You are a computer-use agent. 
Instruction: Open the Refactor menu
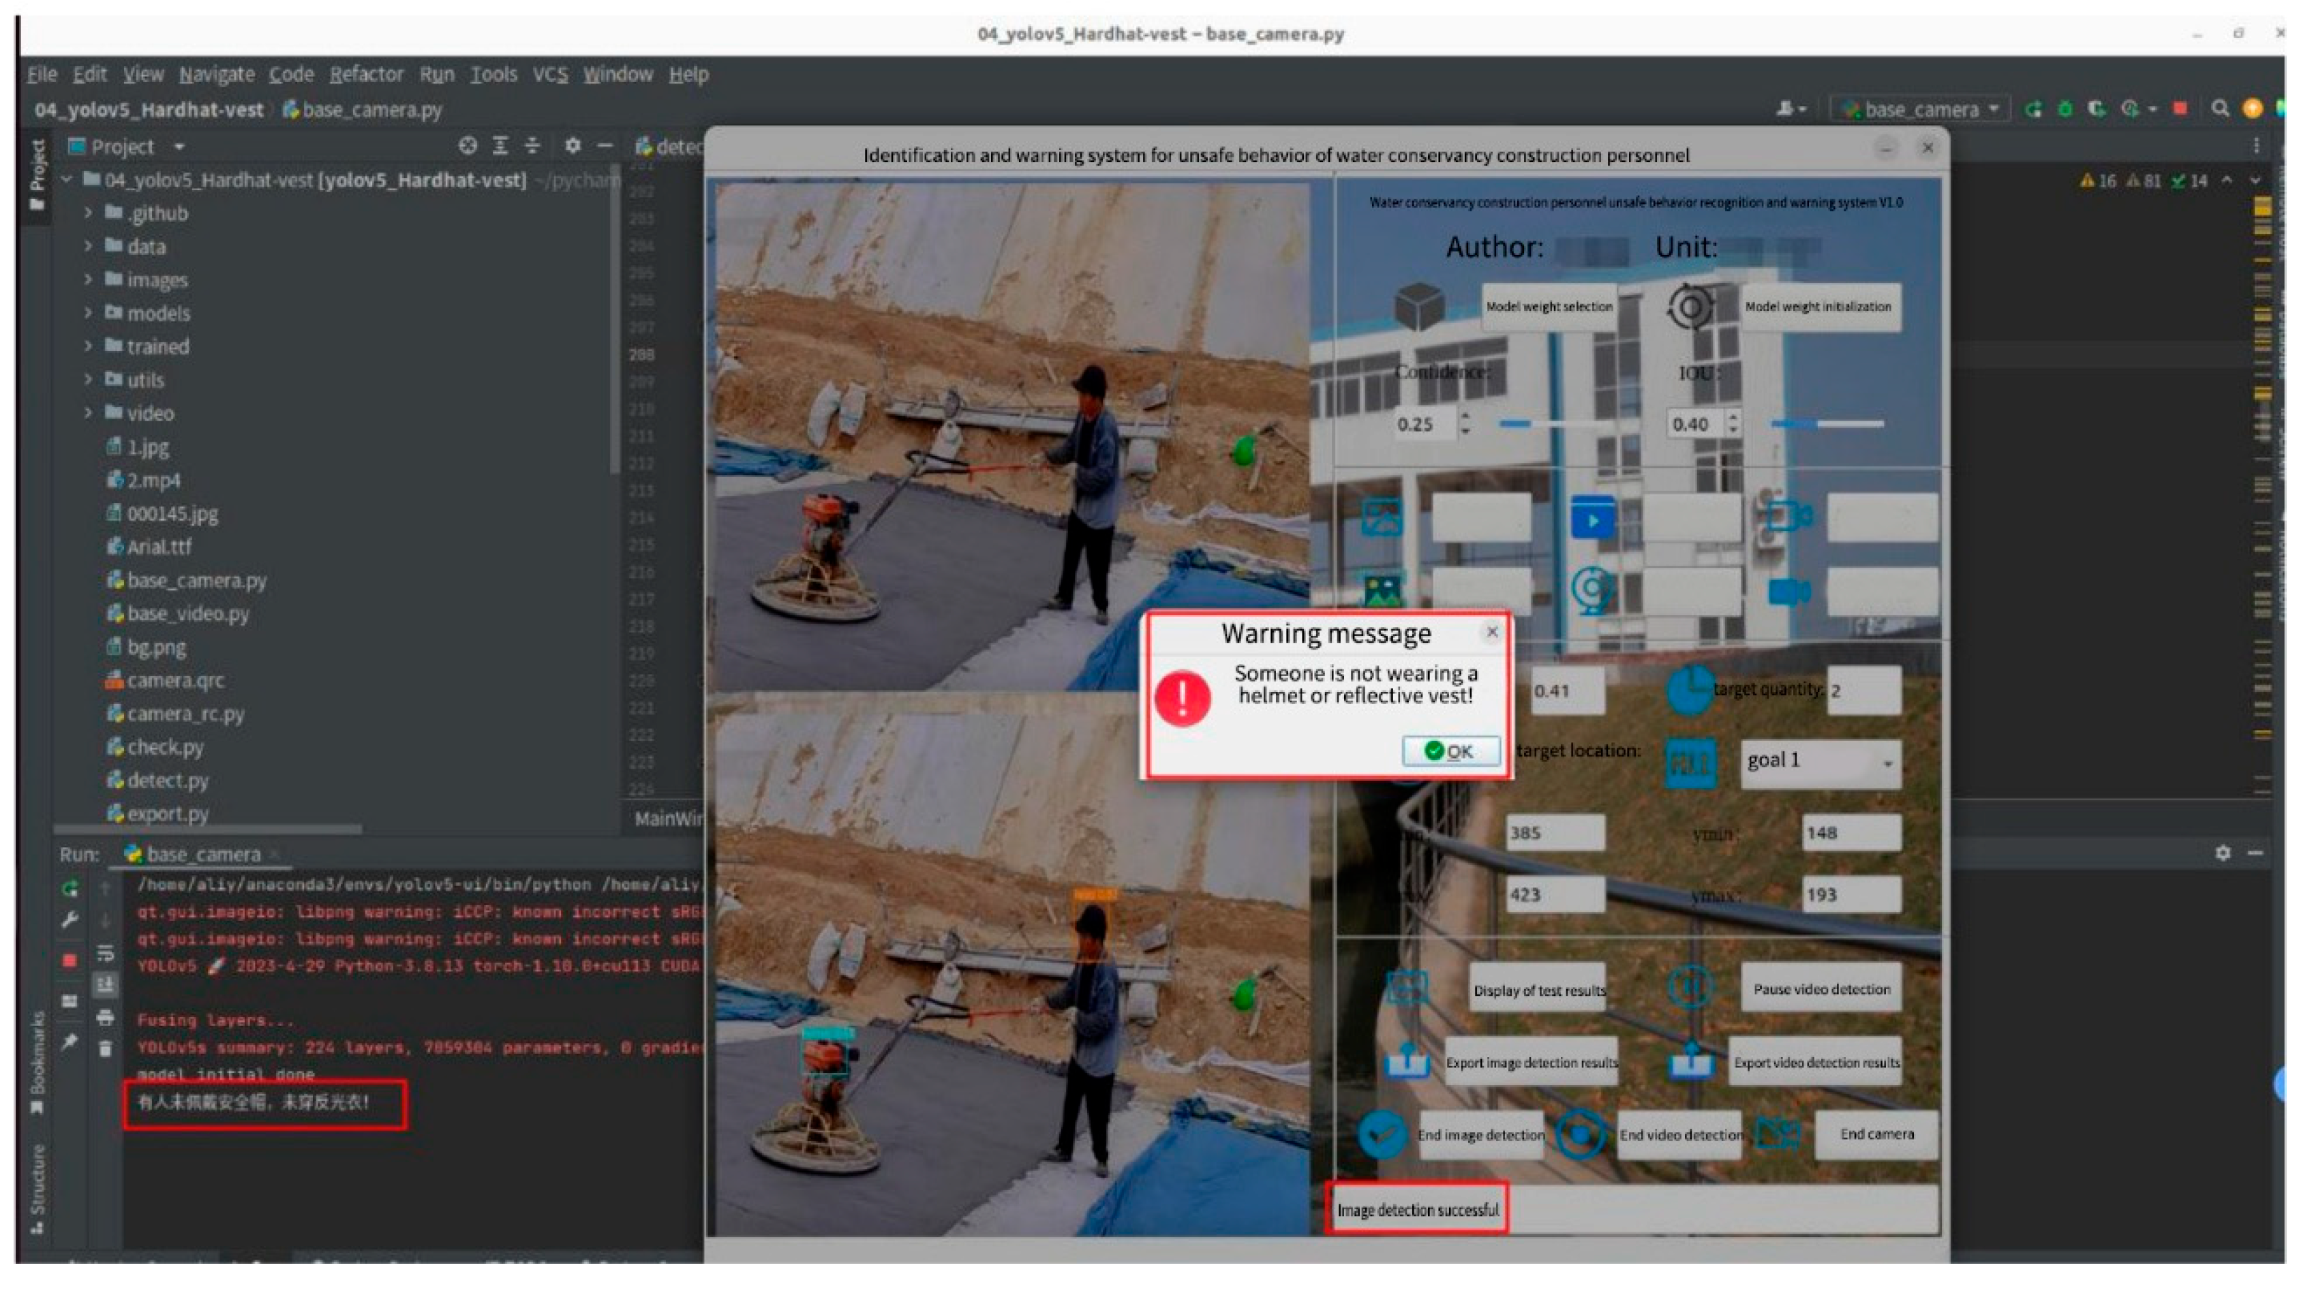pos(366,74)
